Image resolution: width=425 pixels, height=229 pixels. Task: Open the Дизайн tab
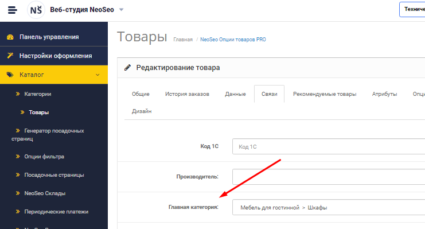click(142, 111)
